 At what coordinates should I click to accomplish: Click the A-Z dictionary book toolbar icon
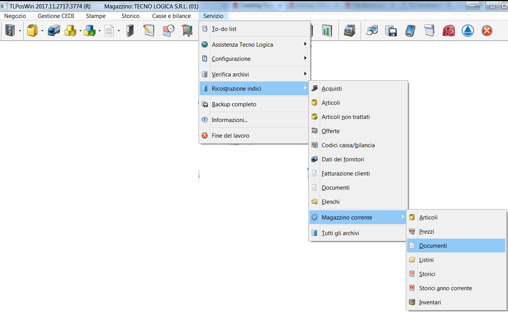pyautogui.click(x=10, y=31)
